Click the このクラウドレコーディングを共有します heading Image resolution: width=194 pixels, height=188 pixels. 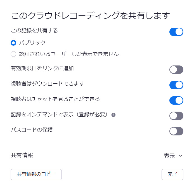click(x=90, y=16)
